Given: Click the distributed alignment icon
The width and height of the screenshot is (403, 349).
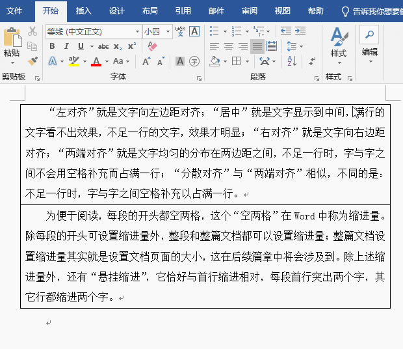Looking at the screenshot, I should 272,46.
